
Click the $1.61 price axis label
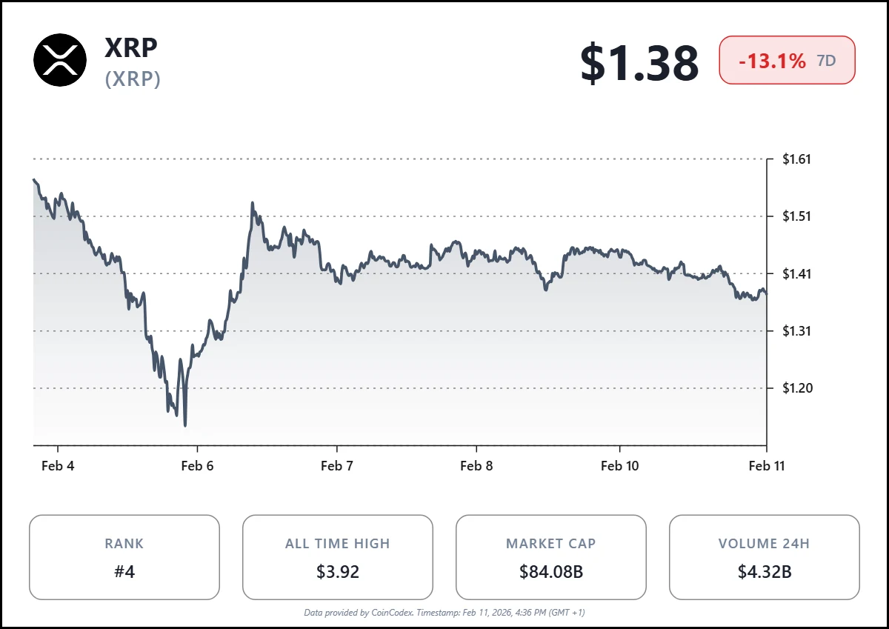coord(797,159)
